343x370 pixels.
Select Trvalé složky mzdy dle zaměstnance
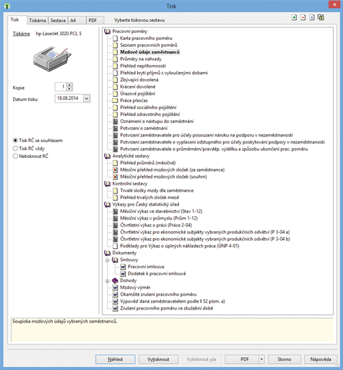pos(157,191)
